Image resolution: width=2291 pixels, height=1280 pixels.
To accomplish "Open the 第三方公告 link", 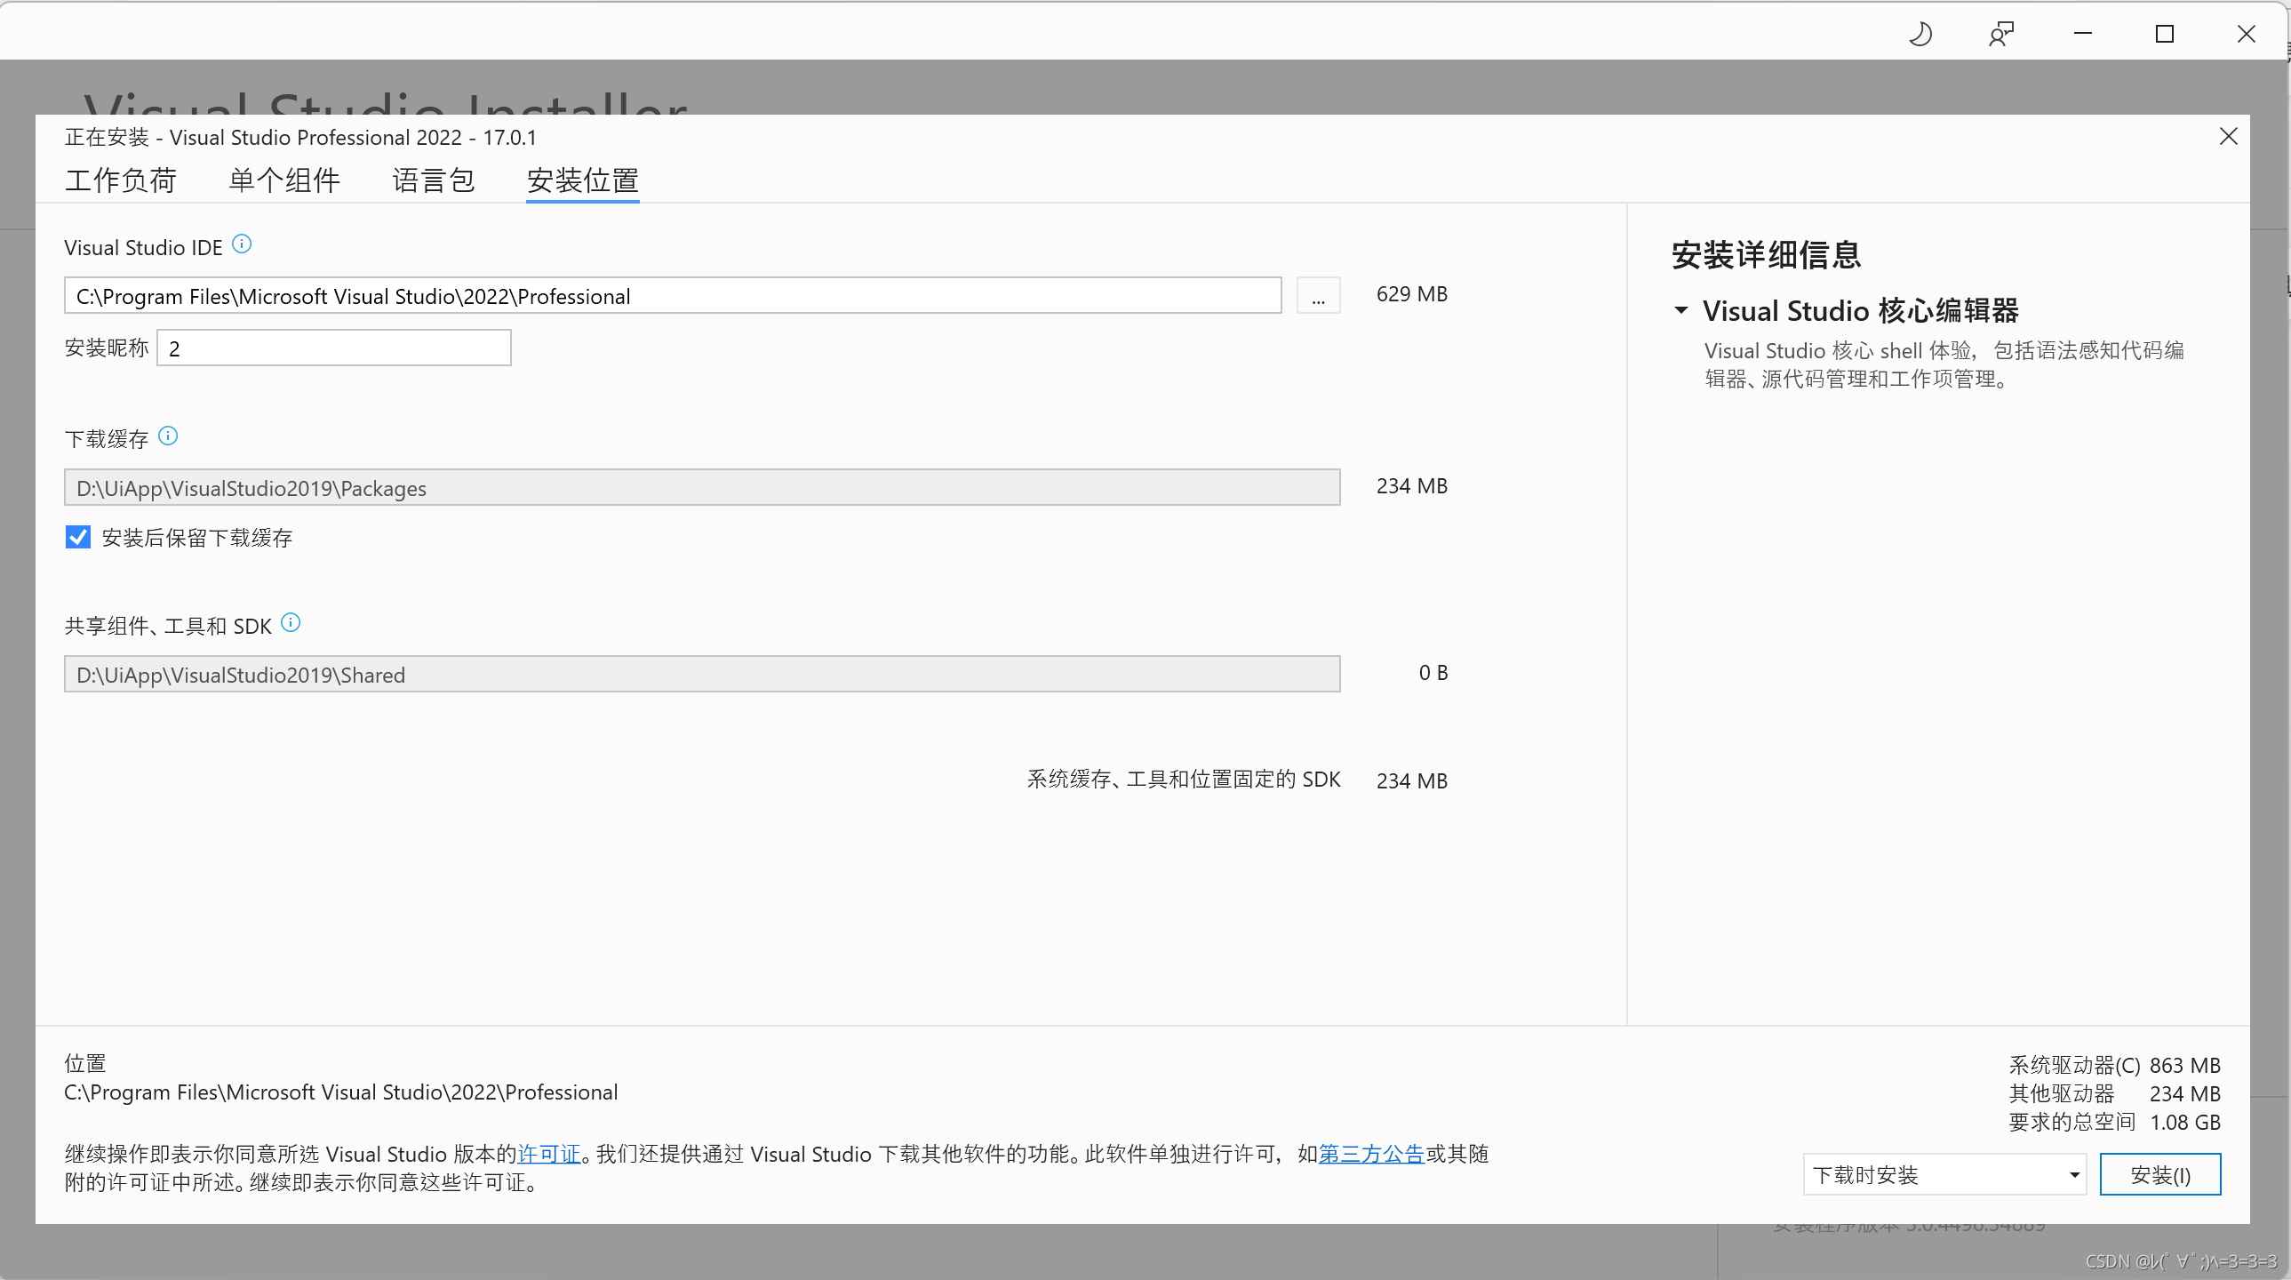I will (x=1371, y=1154).
